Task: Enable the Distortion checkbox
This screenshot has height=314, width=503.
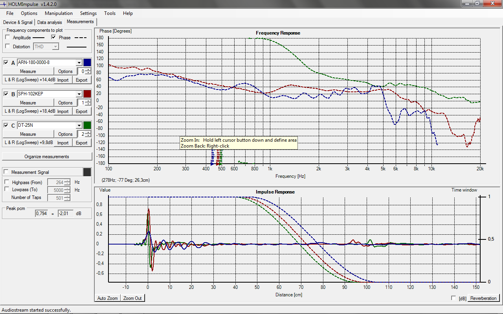Action: [8, 46]
